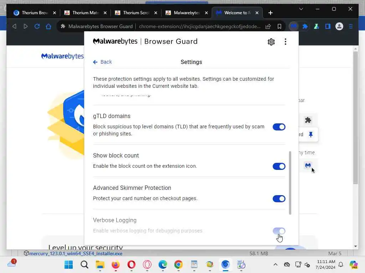The height and width of the screenshot is (273, 365).
Task: Open the Chrome Labs flask icon
Action: (x=317, y=26)
